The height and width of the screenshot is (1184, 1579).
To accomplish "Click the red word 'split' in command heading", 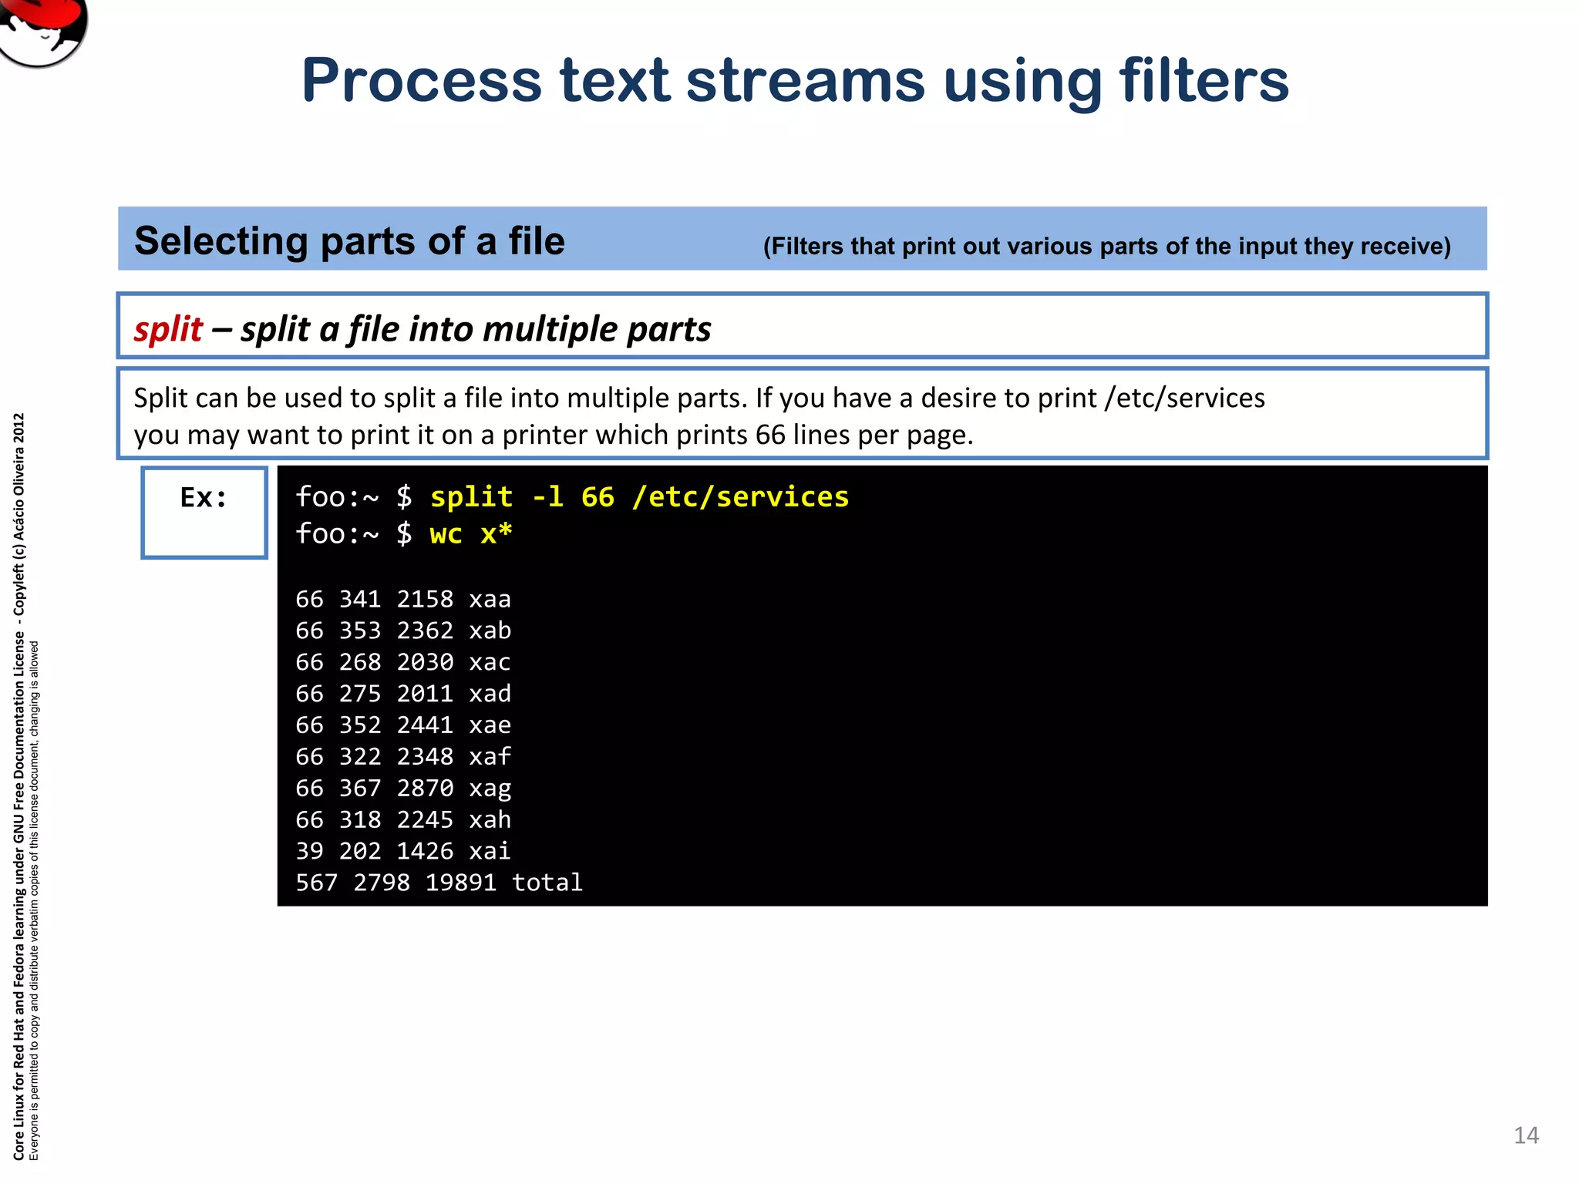I will 168,329.
